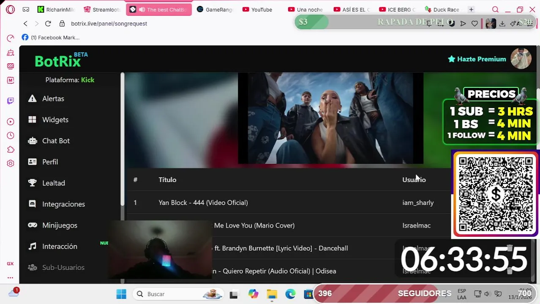Click username iam_sharly
The image size is (540, 304).
[x=418, y=203]
